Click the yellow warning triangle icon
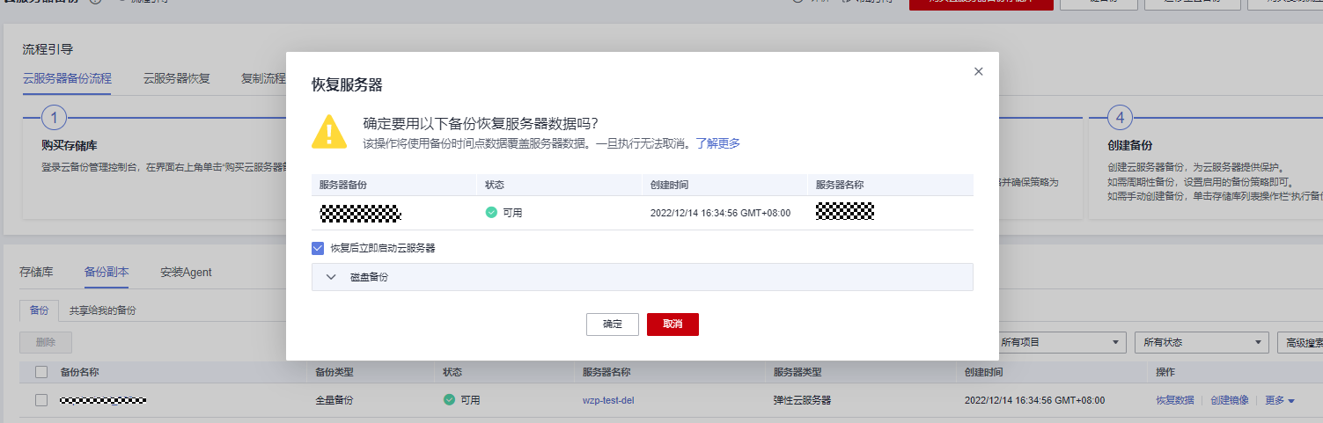1323x423 pixels. point(328,131)
